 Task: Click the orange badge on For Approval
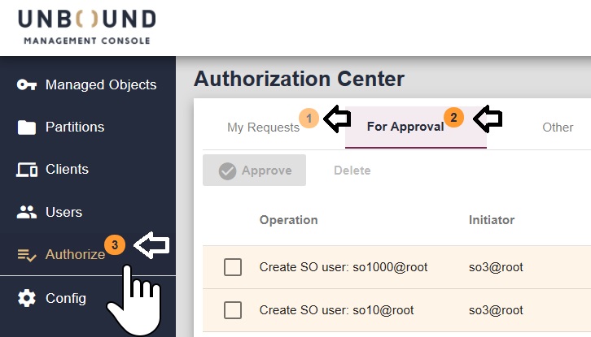click(x=453, y=118)
